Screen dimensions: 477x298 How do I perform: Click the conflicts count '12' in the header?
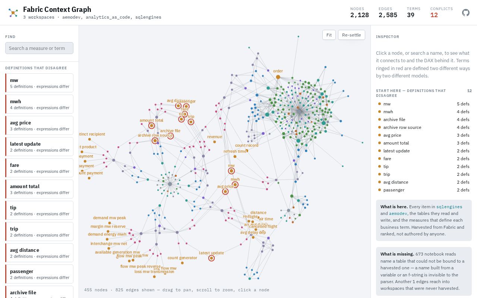[x=434, y=15]
